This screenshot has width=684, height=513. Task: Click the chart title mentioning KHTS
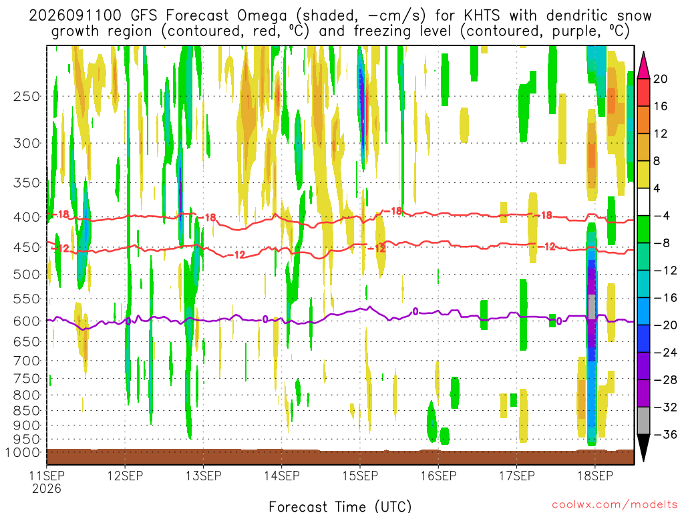(x=340, y=23)
